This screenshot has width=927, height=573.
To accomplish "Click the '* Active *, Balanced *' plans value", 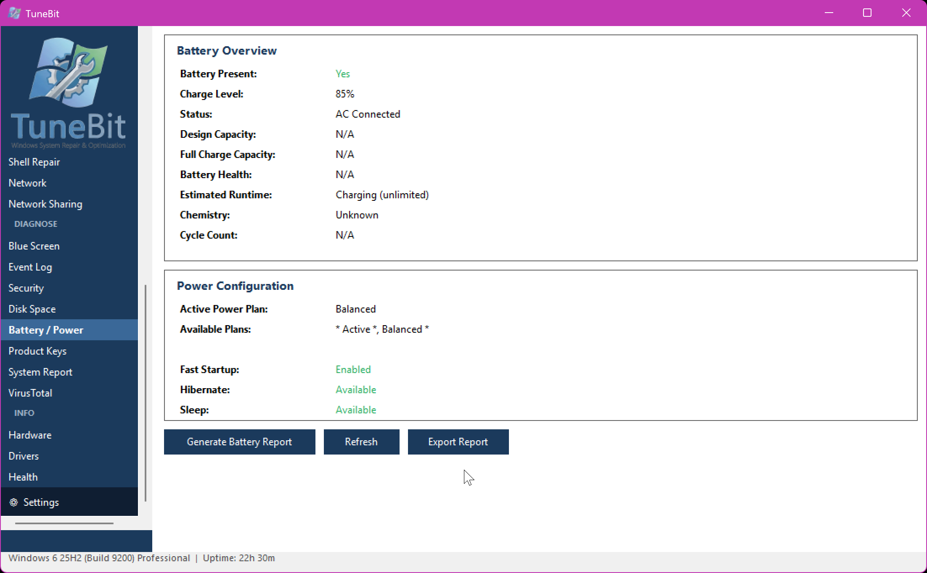I will click(x=382, y=329).
